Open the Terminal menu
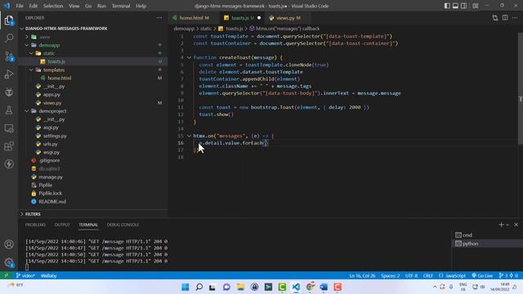 121,6
